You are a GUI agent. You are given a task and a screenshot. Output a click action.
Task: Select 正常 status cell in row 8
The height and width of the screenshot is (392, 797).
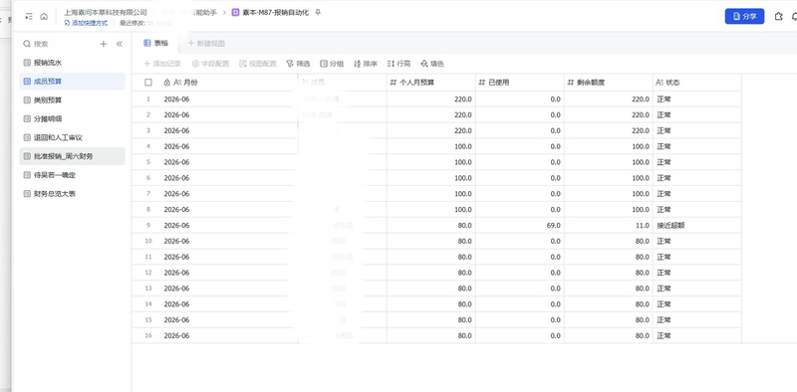tap(696, 209)
